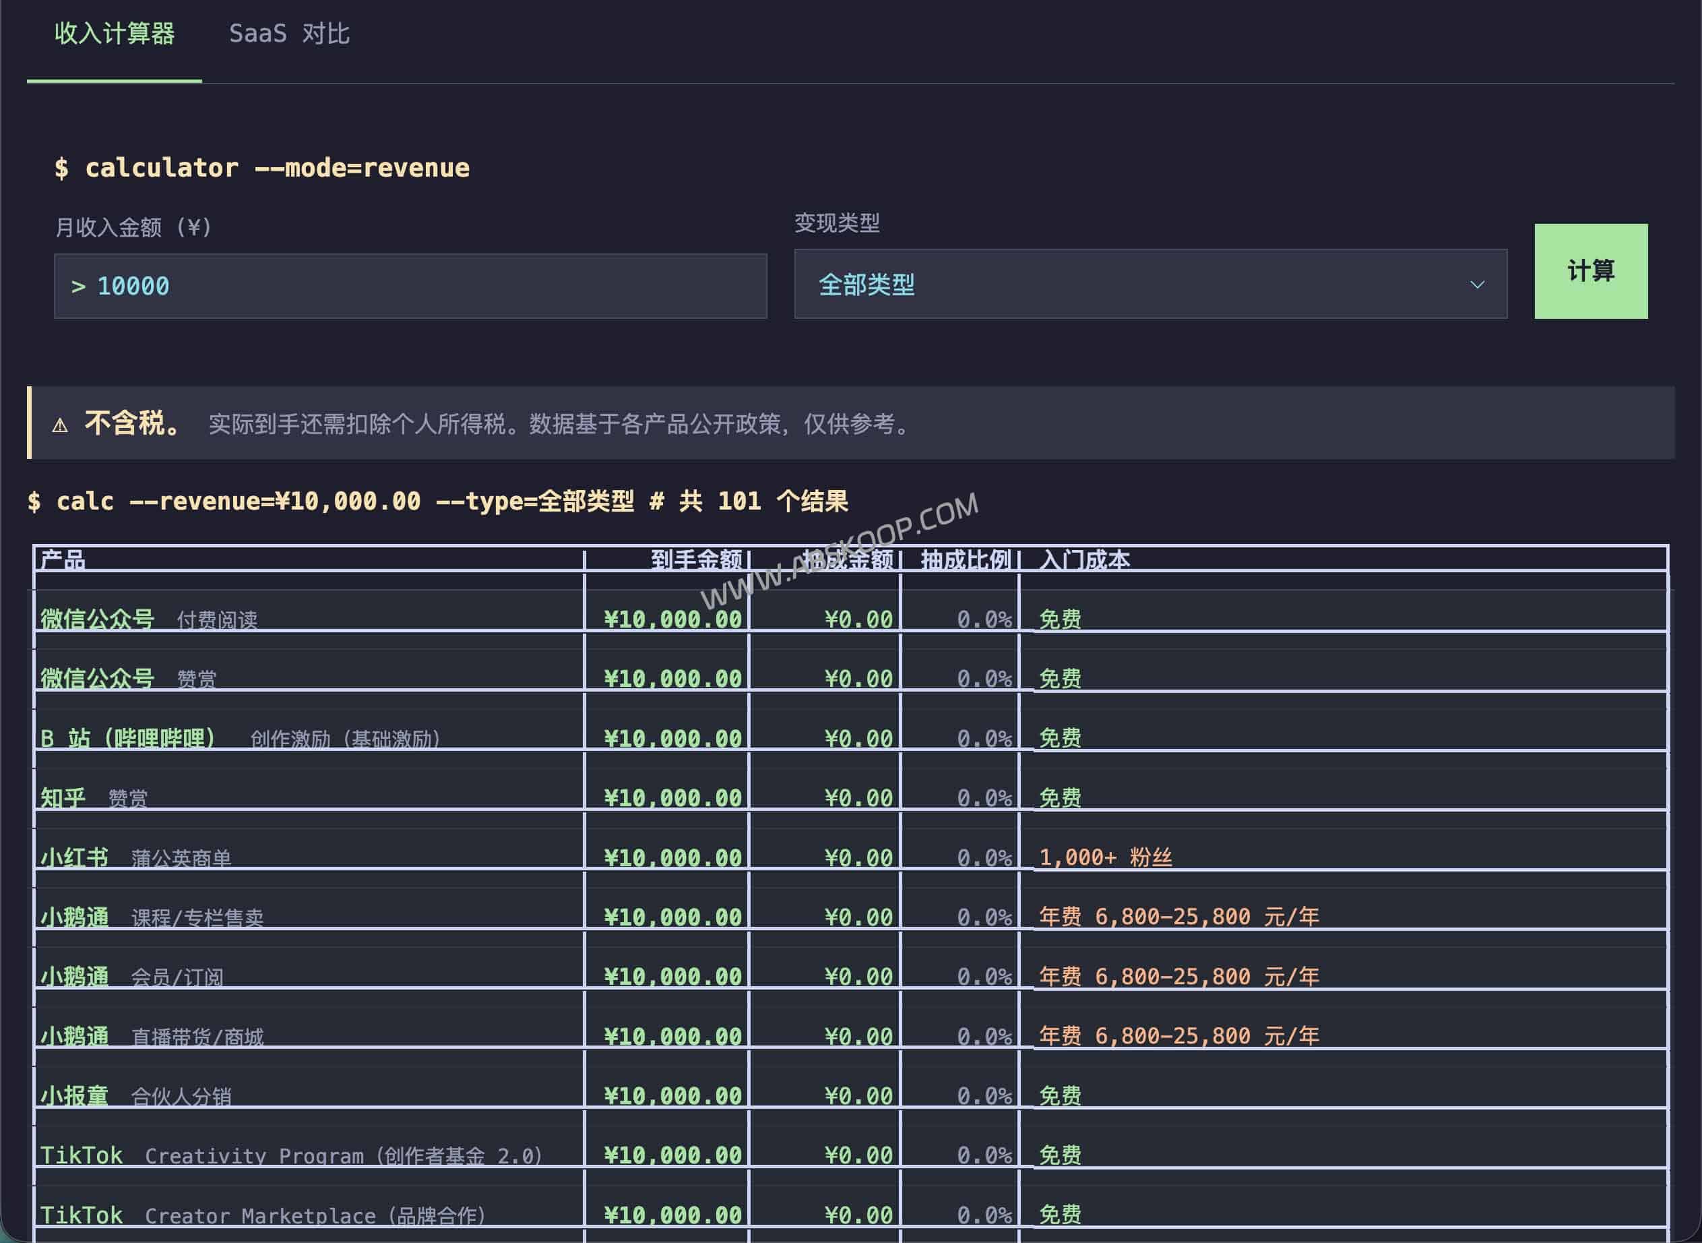Open the 微信公众号 付费阅读 link

click(x=97, y=619)
